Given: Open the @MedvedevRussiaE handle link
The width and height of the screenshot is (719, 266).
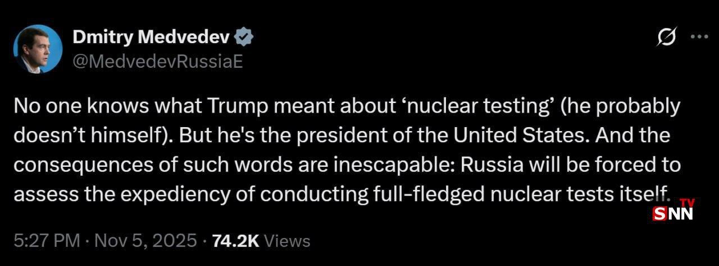Looking at the screenshot, I should 158,61.
